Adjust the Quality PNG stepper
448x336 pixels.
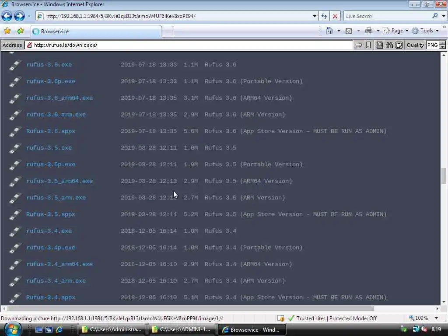pos(442,45)
